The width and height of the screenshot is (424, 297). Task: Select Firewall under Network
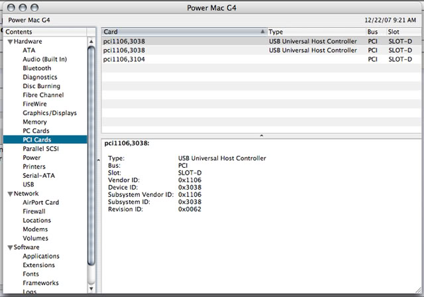click(x=34, y=211)
